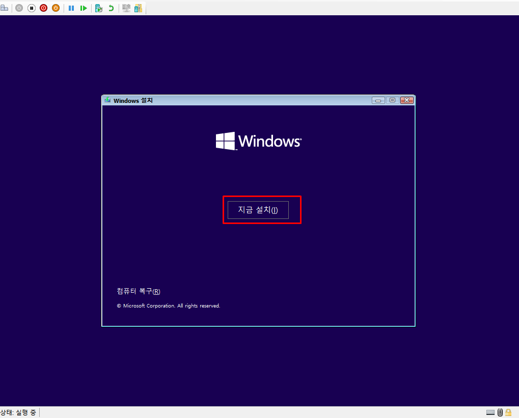This screenshot has height=418, width=519.
Task: Create a checkpoint with the server-clock icon
Action: [99, 8]
